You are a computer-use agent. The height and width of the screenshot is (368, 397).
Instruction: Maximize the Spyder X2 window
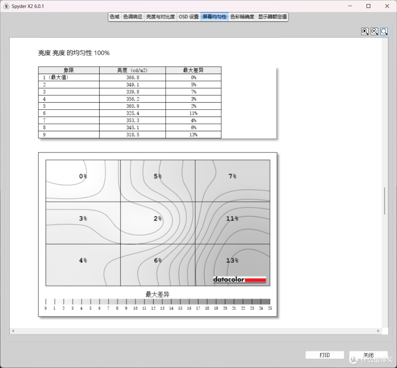coord(368,6)
